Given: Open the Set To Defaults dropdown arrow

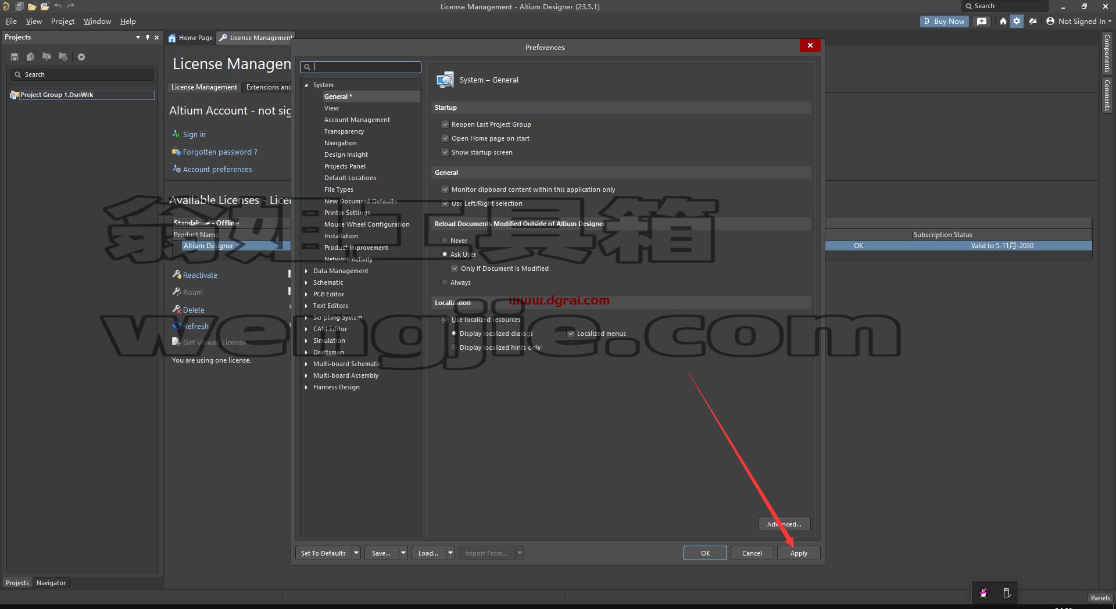Looking at the screenshot, I should 356,553.
